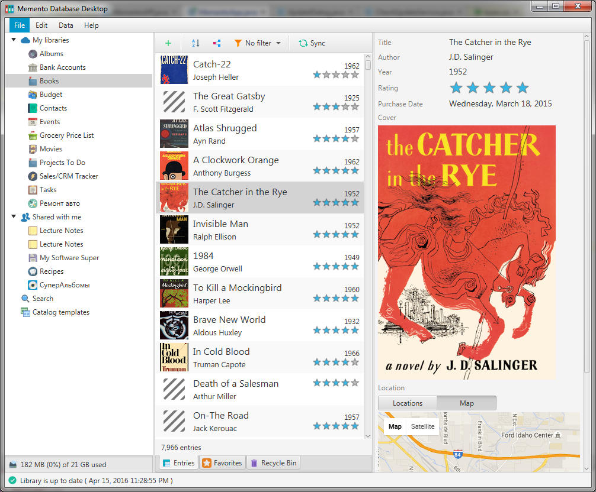Click the Locations toggle button
This screenshot has height=492, width=596.
click(x=408, y=403)
